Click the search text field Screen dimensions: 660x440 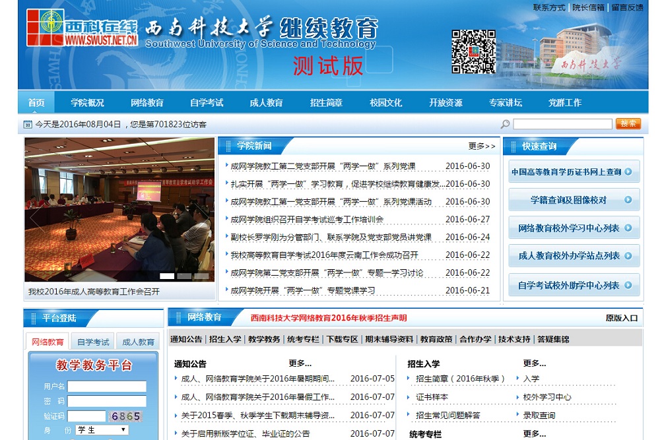point(563,123)
